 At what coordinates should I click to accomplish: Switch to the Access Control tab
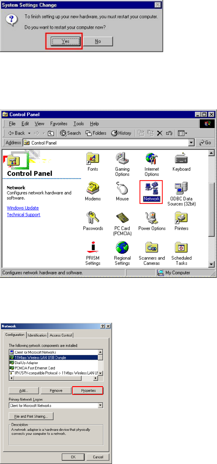click(x=61, y=335)
